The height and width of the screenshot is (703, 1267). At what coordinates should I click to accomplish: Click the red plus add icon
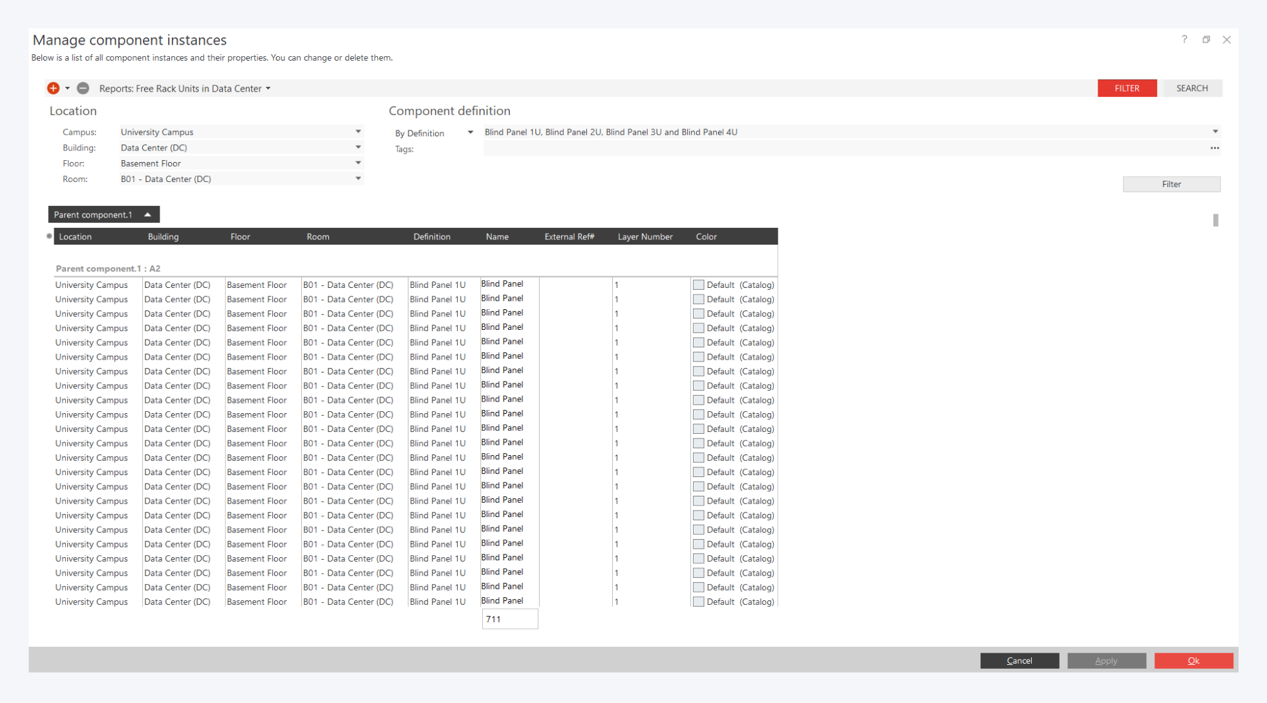[x=53, y=88]
